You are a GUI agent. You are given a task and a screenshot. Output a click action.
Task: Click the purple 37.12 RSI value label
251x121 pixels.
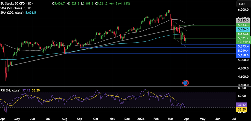click(243, 104)
